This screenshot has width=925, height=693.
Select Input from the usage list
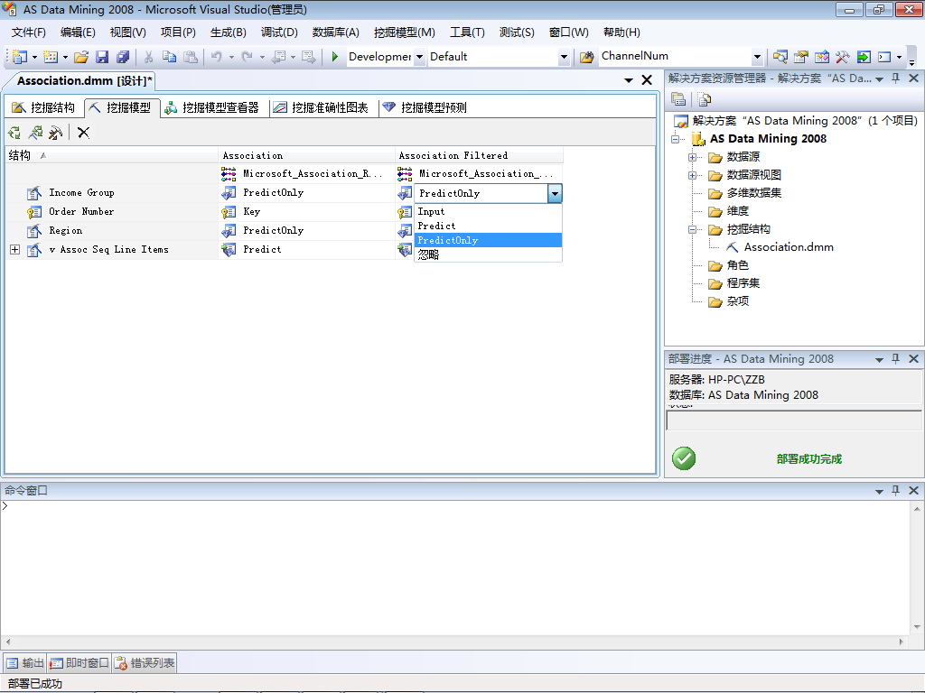click(488, 211)
